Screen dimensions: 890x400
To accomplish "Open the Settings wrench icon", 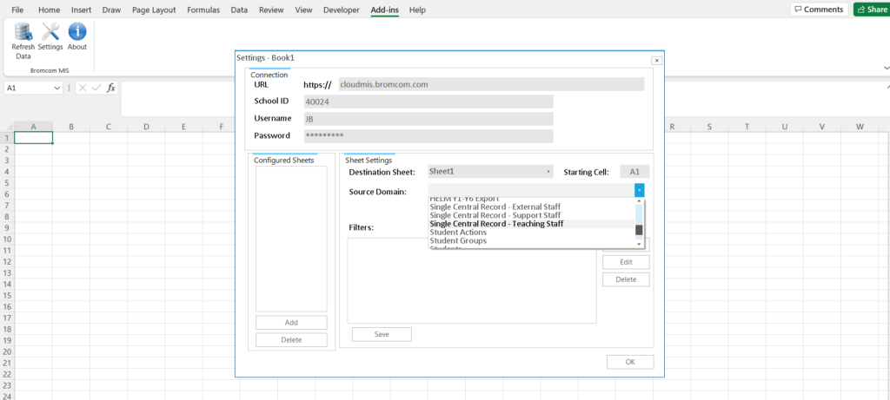I will pos(50,32).
